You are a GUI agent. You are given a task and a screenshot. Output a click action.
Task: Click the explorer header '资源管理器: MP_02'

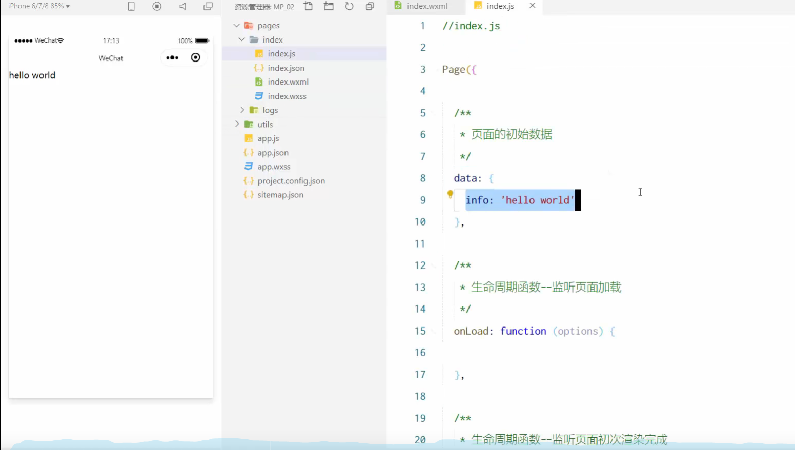pos(264,7)
